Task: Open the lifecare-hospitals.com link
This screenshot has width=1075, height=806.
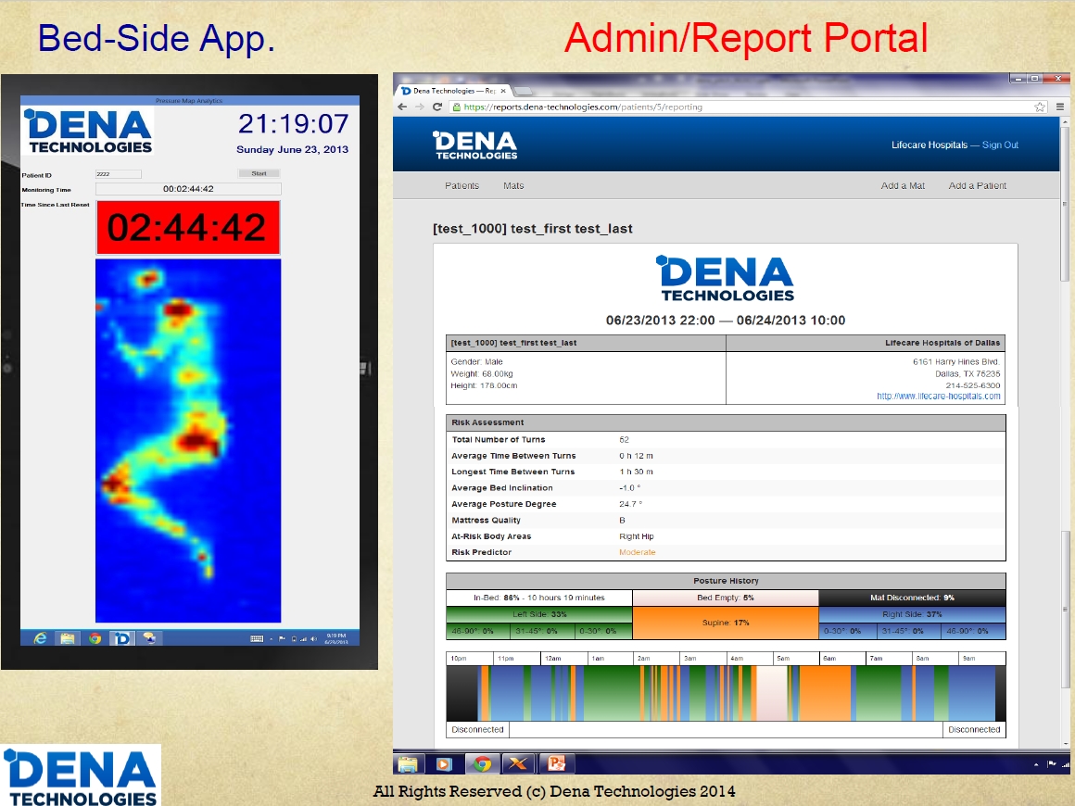Action: 939,397
